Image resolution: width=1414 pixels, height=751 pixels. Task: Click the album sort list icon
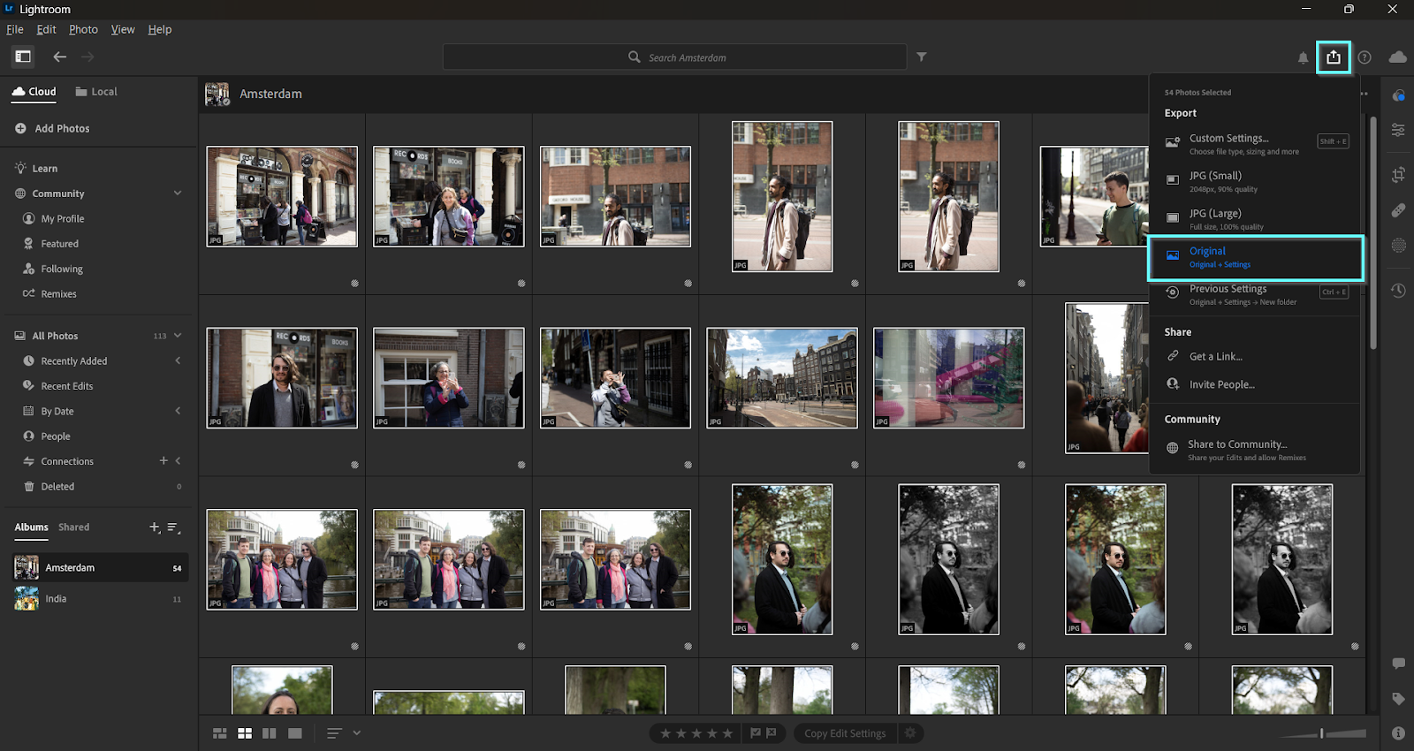[173, 527]
